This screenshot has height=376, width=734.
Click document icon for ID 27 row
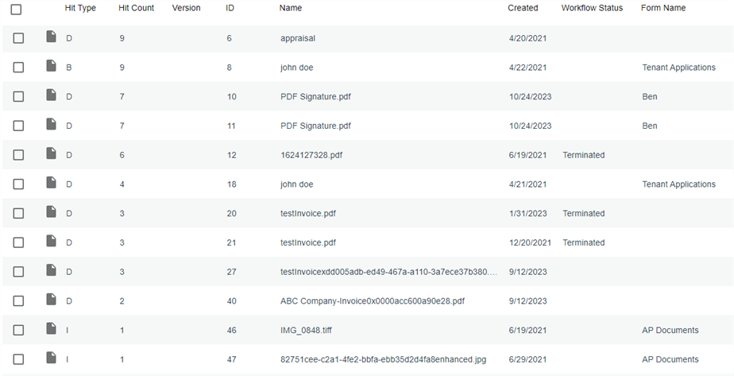(x=51, y=270)
